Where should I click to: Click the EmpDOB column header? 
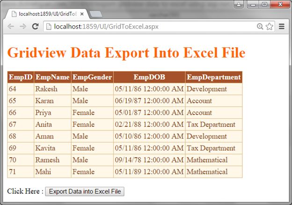149,77
